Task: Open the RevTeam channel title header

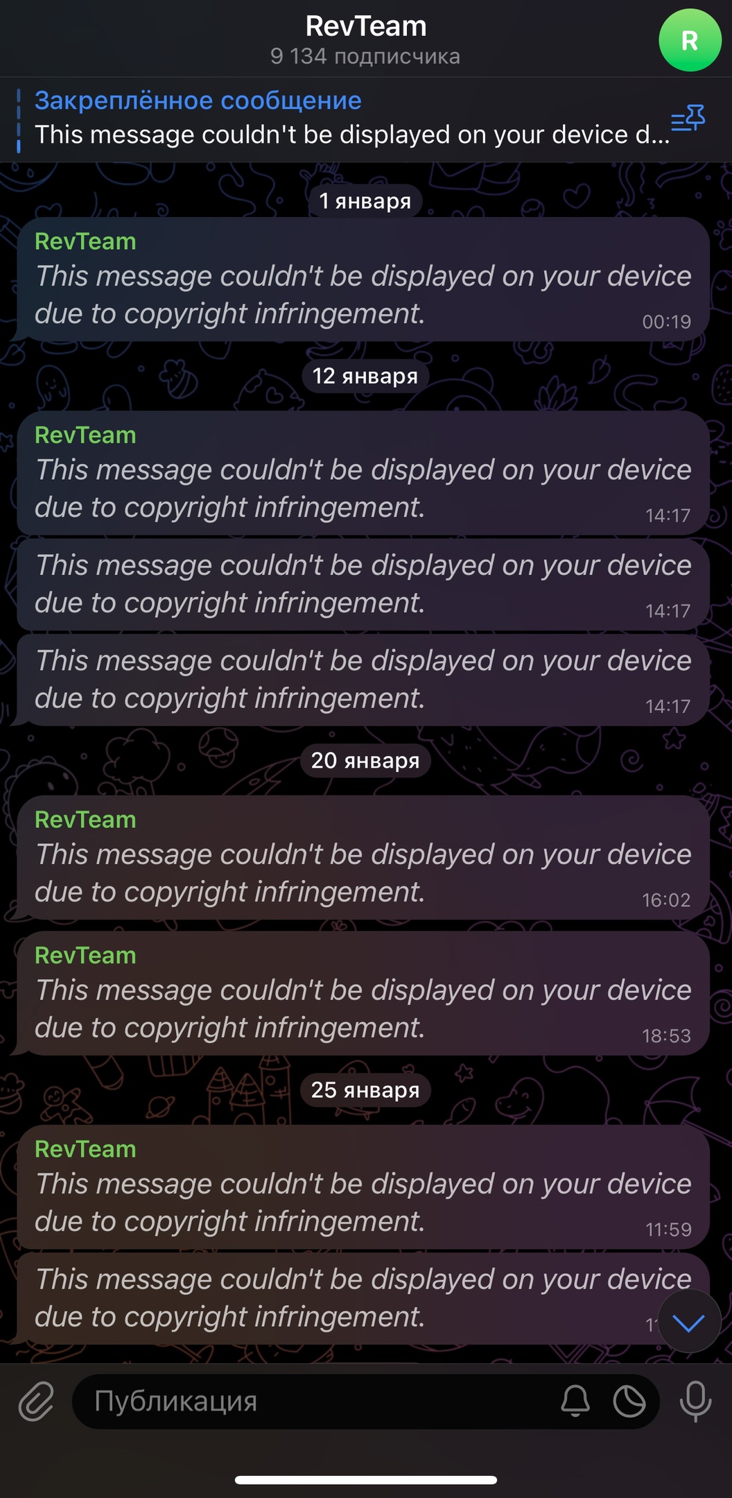Action: tap(366, 26)
